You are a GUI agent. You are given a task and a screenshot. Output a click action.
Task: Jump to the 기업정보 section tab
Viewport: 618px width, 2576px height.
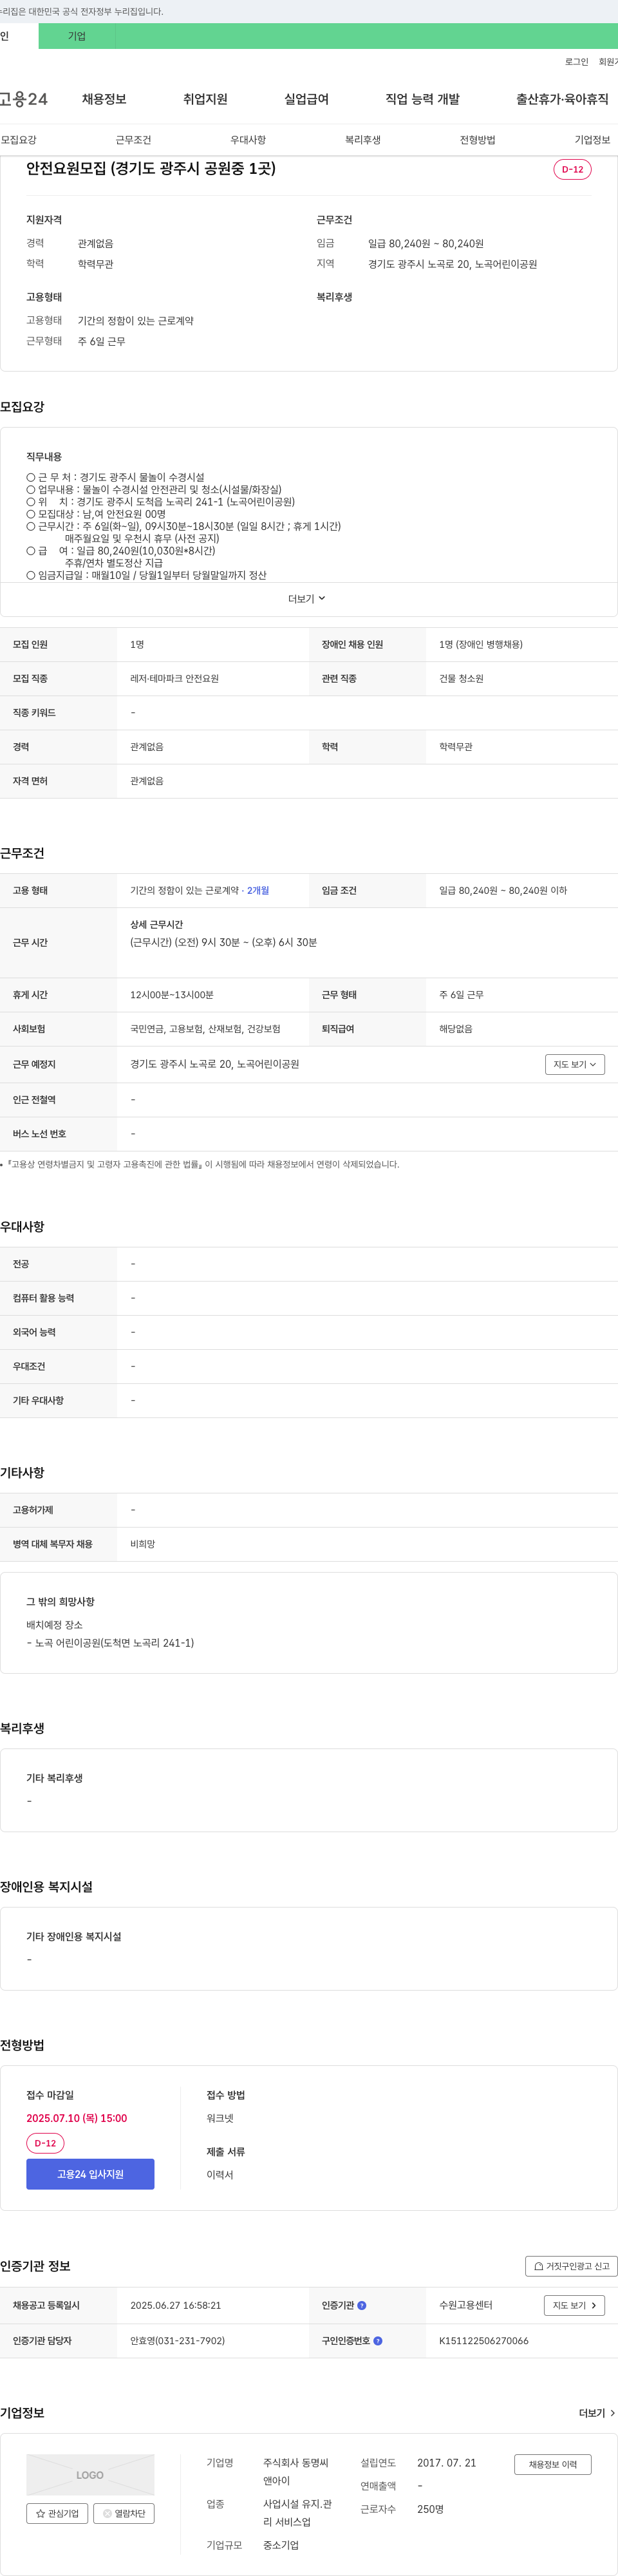(592, 140)
